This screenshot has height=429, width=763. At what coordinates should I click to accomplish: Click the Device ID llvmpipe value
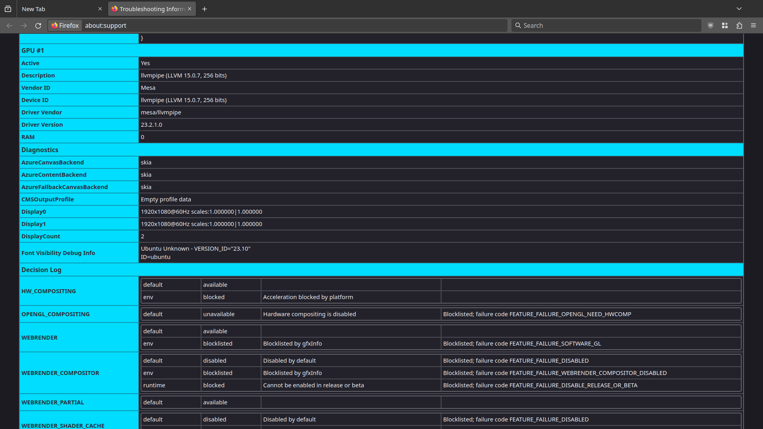click(184, 100)
